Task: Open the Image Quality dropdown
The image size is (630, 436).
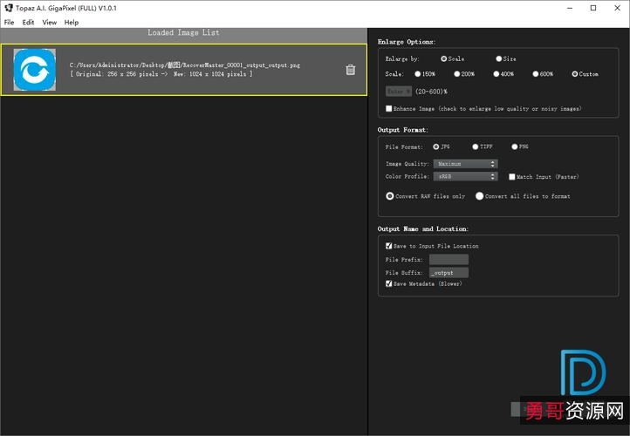Action: 465,164
